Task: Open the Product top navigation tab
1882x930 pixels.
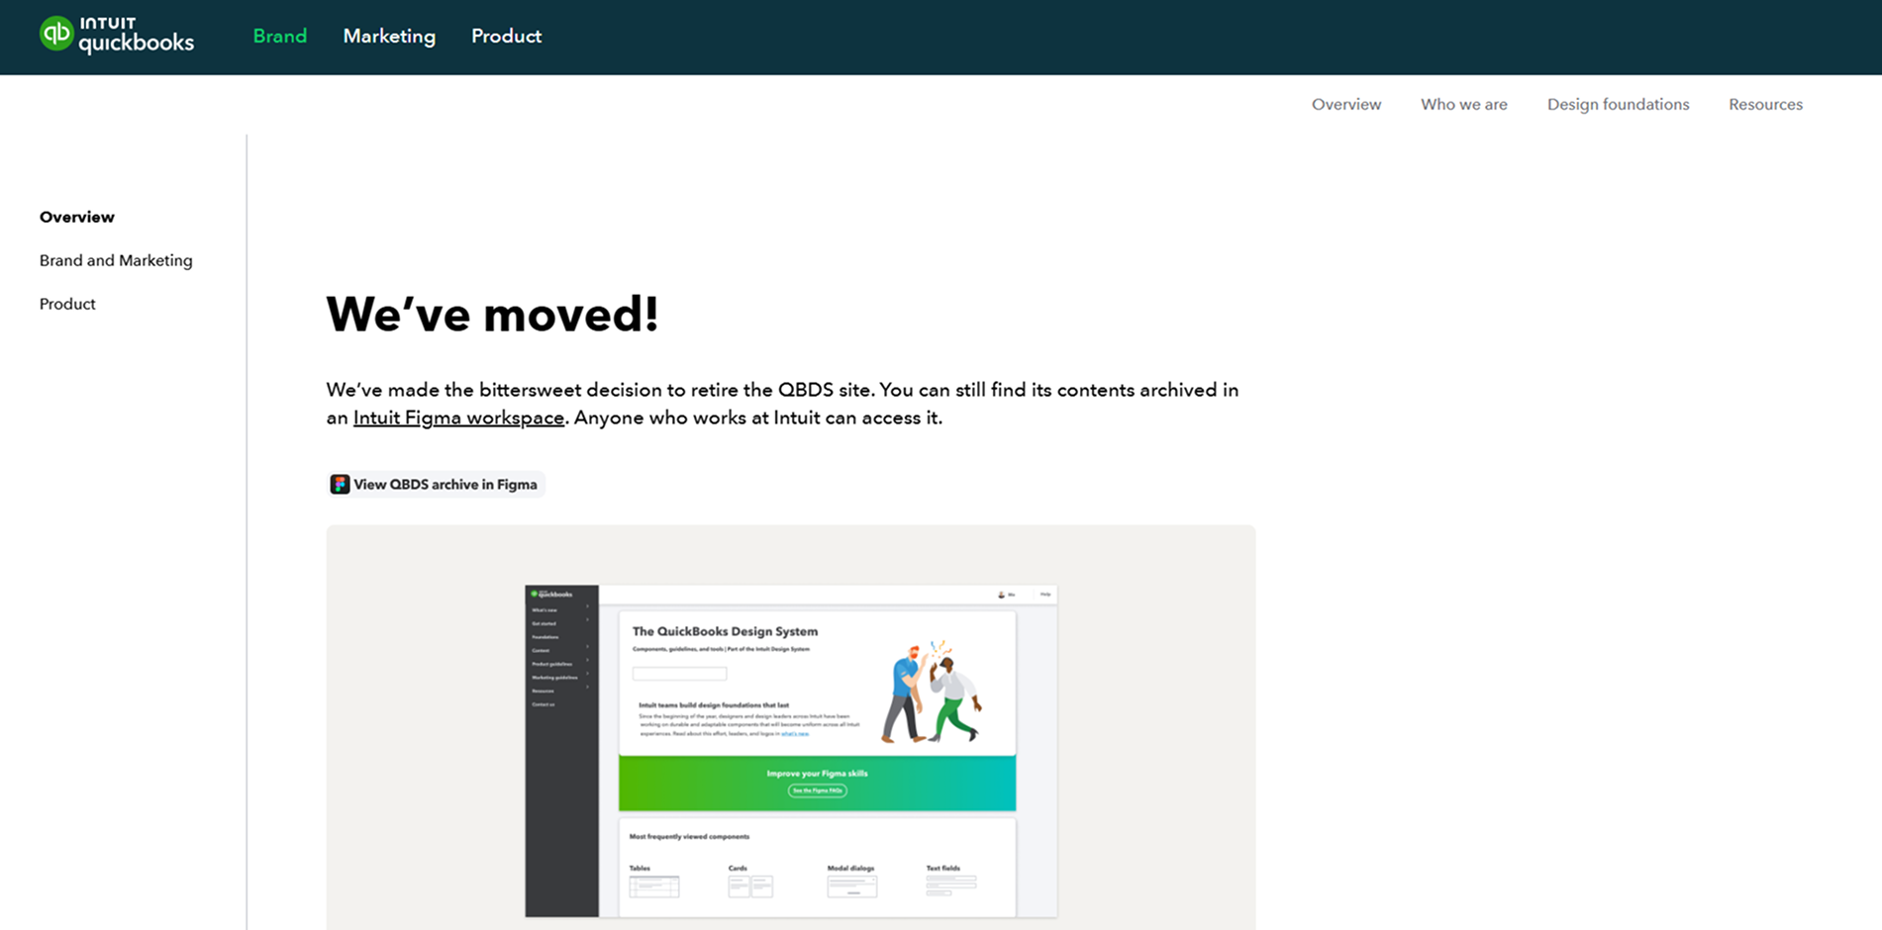Action: point(506,37)
